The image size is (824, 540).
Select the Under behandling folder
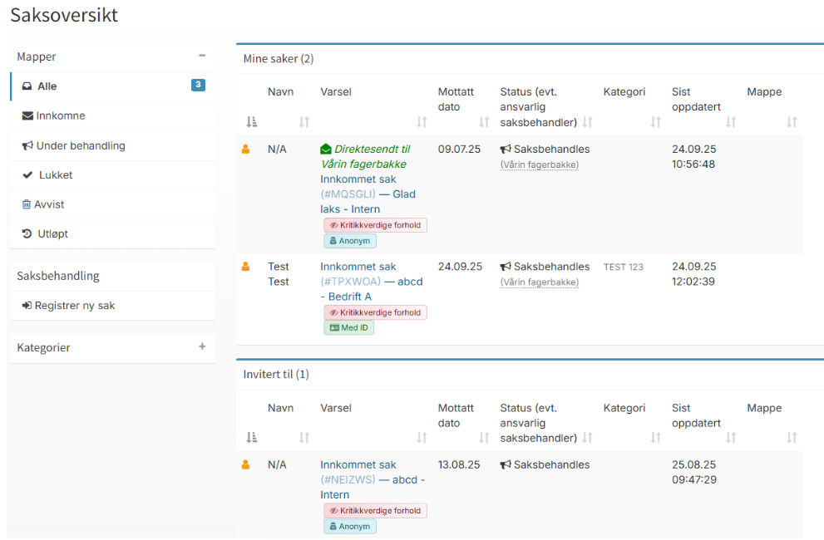point(80,145)
